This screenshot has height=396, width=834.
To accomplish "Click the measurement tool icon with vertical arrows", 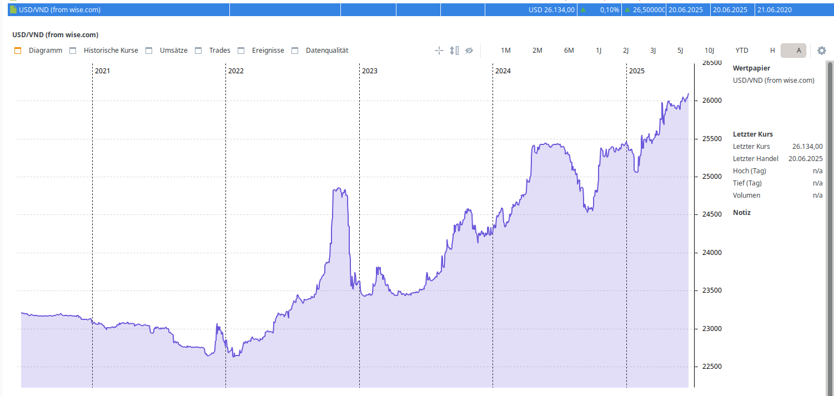I will 454,51.
